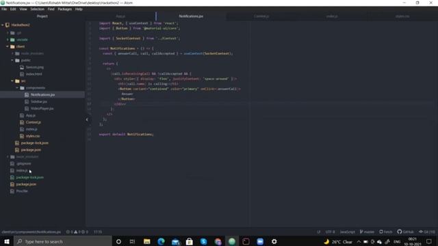Open the Git changes panel in status bar
The width and height of the screenshot is (438, 246).
click(x=427, y=232)
